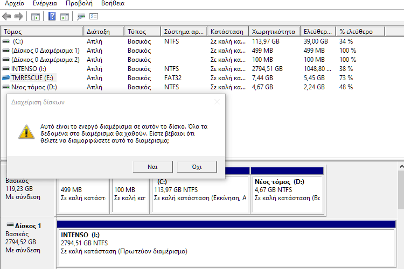Open the Αρχείο menu
The height and width of the screenshot is (269, 404).
15,3
